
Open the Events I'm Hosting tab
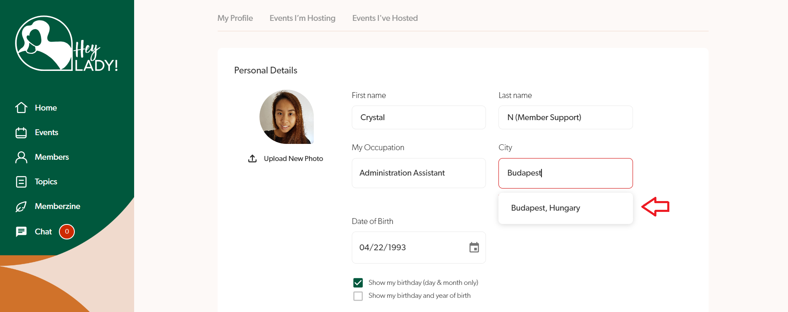pyautogui.click(x=302, y=18)
